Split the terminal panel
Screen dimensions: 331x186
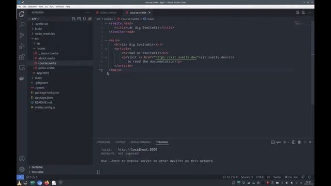pyautogui.click(x=294, y=142)
